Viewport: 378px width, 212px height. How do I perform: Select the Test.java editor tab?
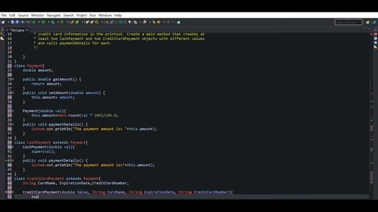(17, 30)
